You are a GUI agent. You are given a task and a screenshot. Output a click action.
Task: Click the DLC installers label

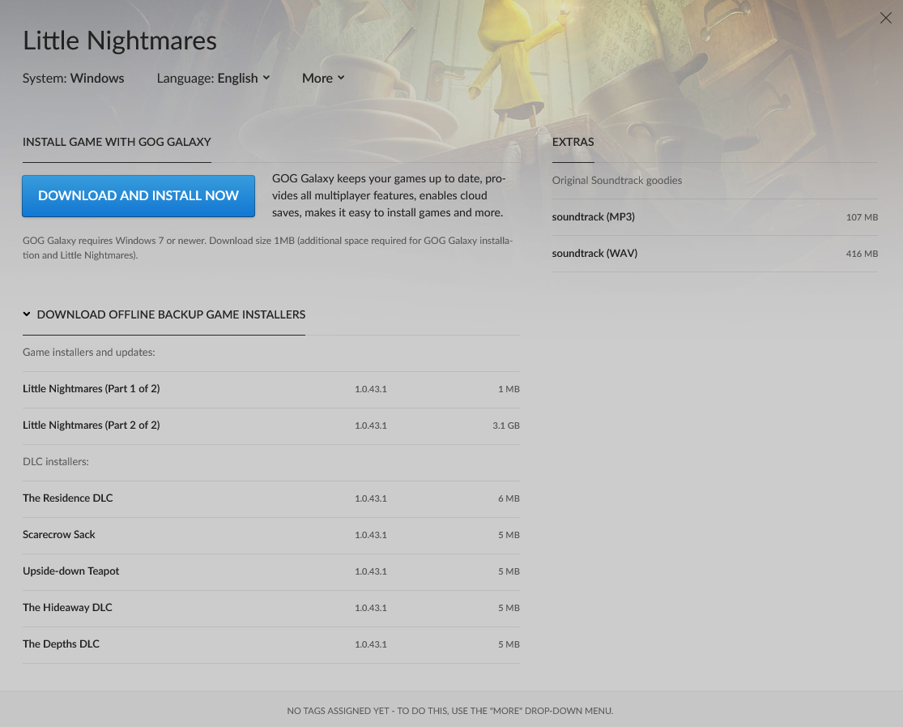pyautogui.click(x=55, y=462)
